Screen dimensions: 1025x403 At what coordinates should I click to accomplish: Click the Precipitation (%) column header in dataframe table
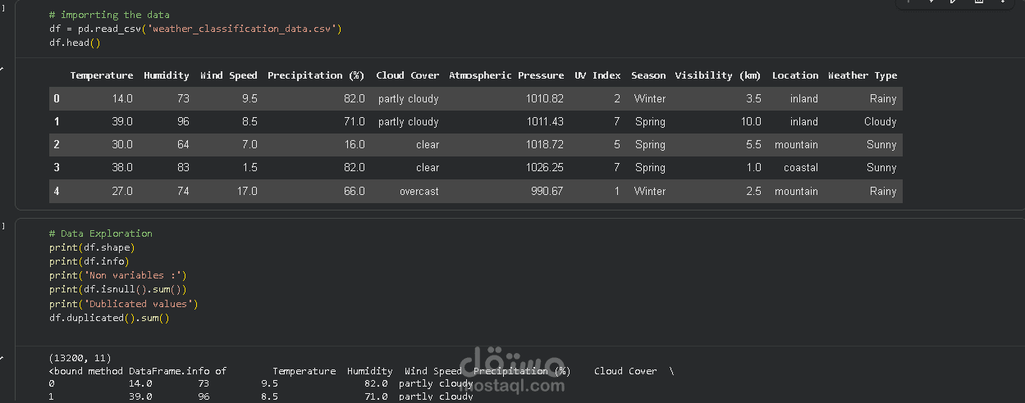click(x=316, y=75)
